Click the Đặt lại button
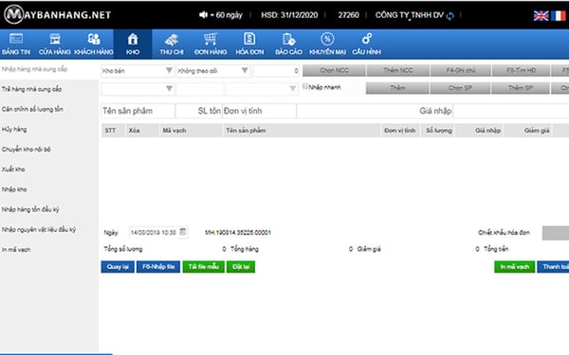This screenshot has width=569, height=355. point(241,267)
